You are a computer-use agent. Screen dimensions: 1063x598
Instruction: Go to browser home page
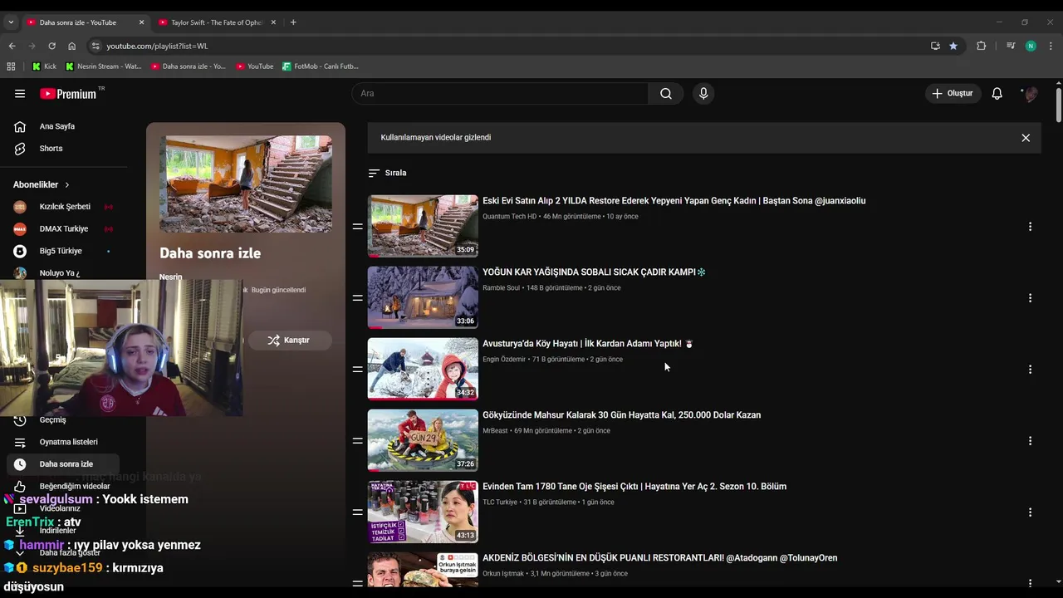(71, 46)
